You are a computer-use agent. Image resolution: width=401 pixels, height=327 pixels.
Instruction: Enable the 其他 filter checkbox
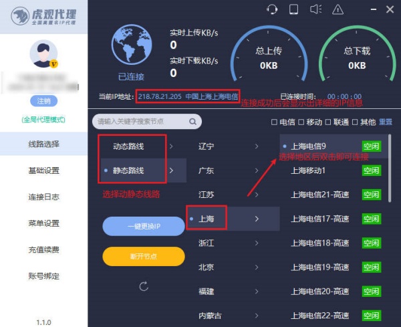355,122
